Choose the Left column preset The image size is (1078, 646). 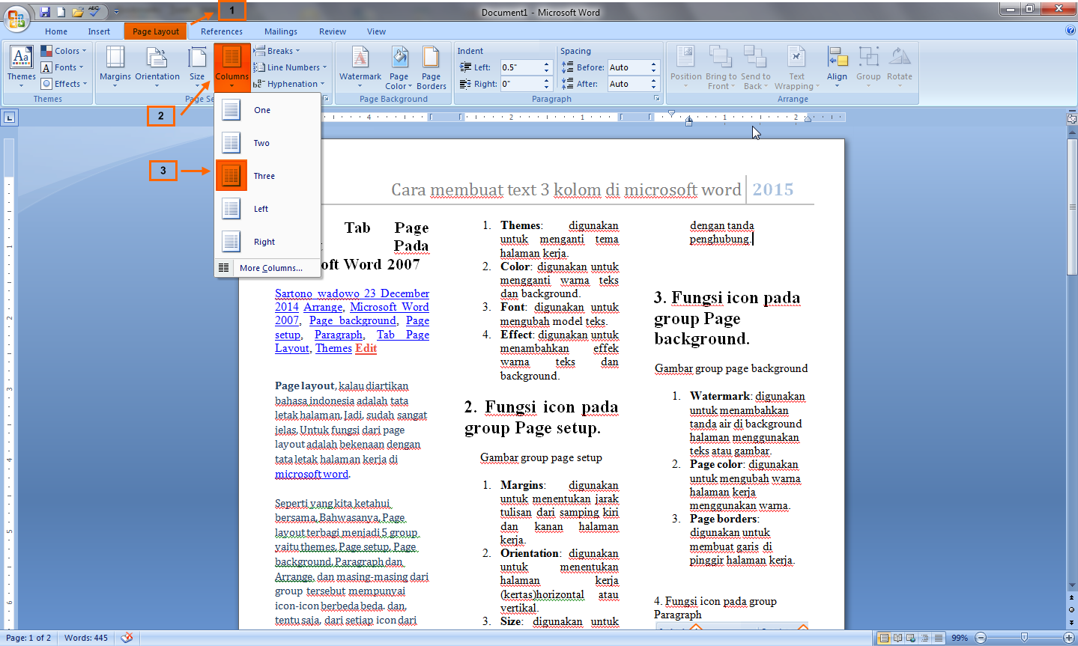[267, 209]
